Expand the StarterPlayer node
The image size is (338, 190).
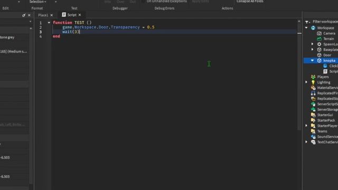coord(306,126)
